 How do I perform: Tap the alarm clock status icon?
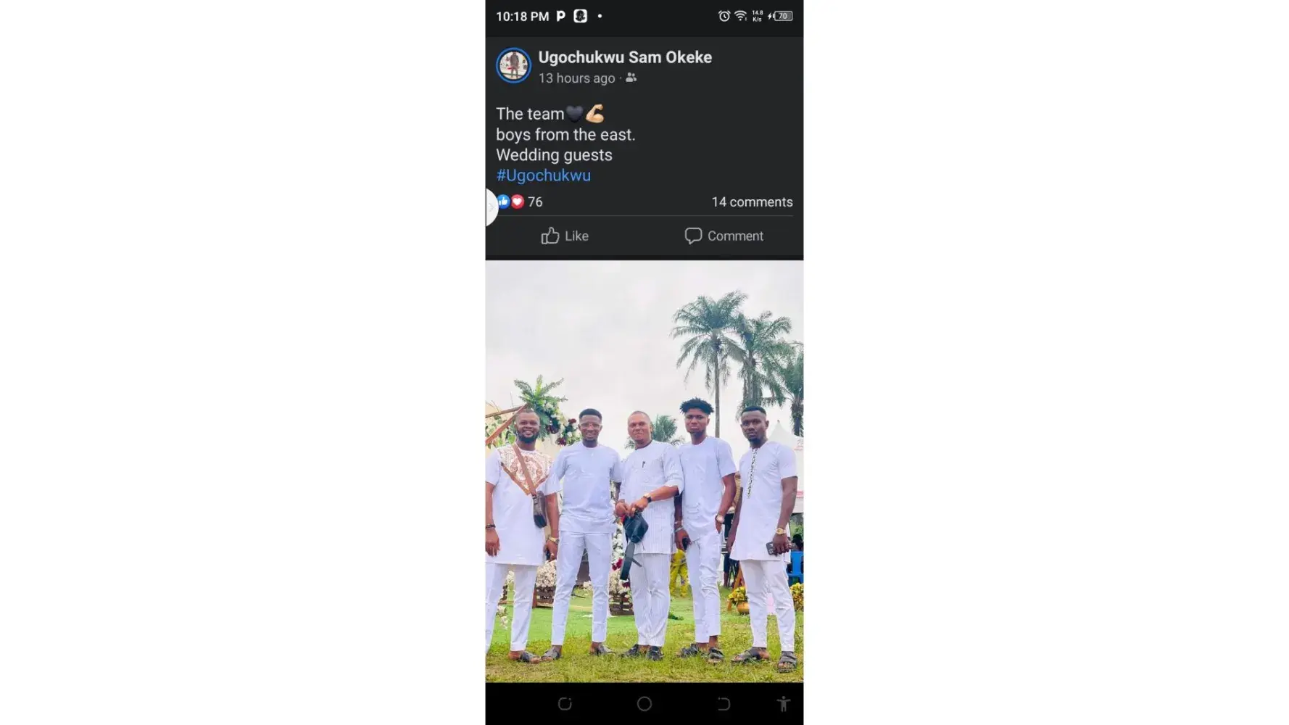tap(724, 16)
